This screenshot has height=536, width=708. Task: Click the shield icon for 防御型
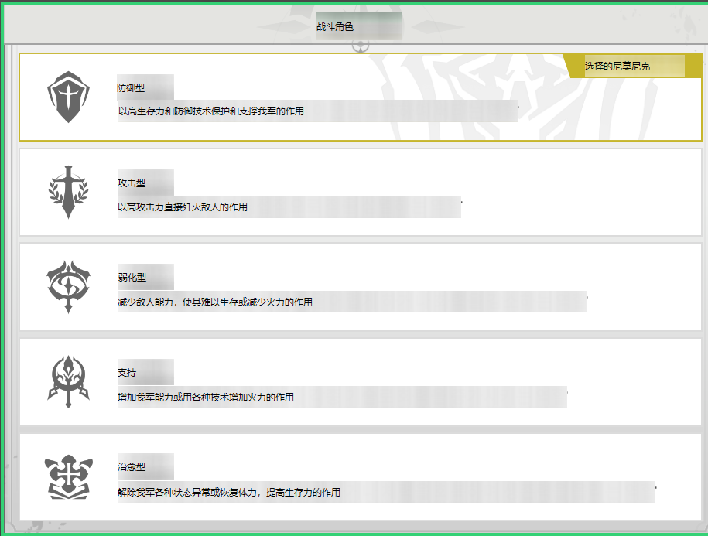(68, 97)
